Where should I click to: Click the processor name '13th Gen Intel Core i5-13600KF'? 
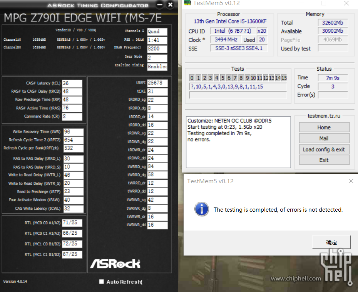230,21
